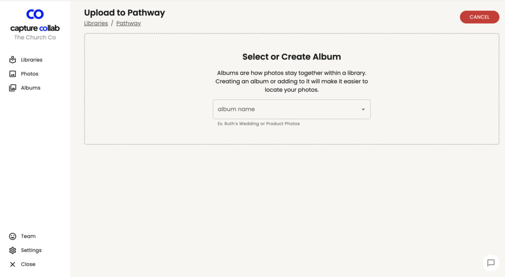The image size is (505, 277).
Task: Switch to the Photos menu item
Action: (30, 74)
